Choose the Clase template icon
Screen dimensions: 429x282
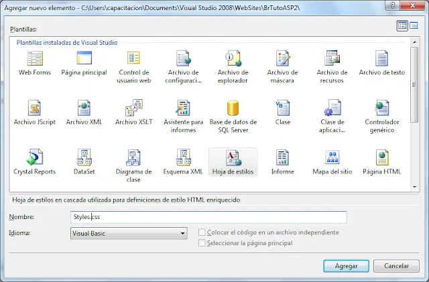[283, 108]
